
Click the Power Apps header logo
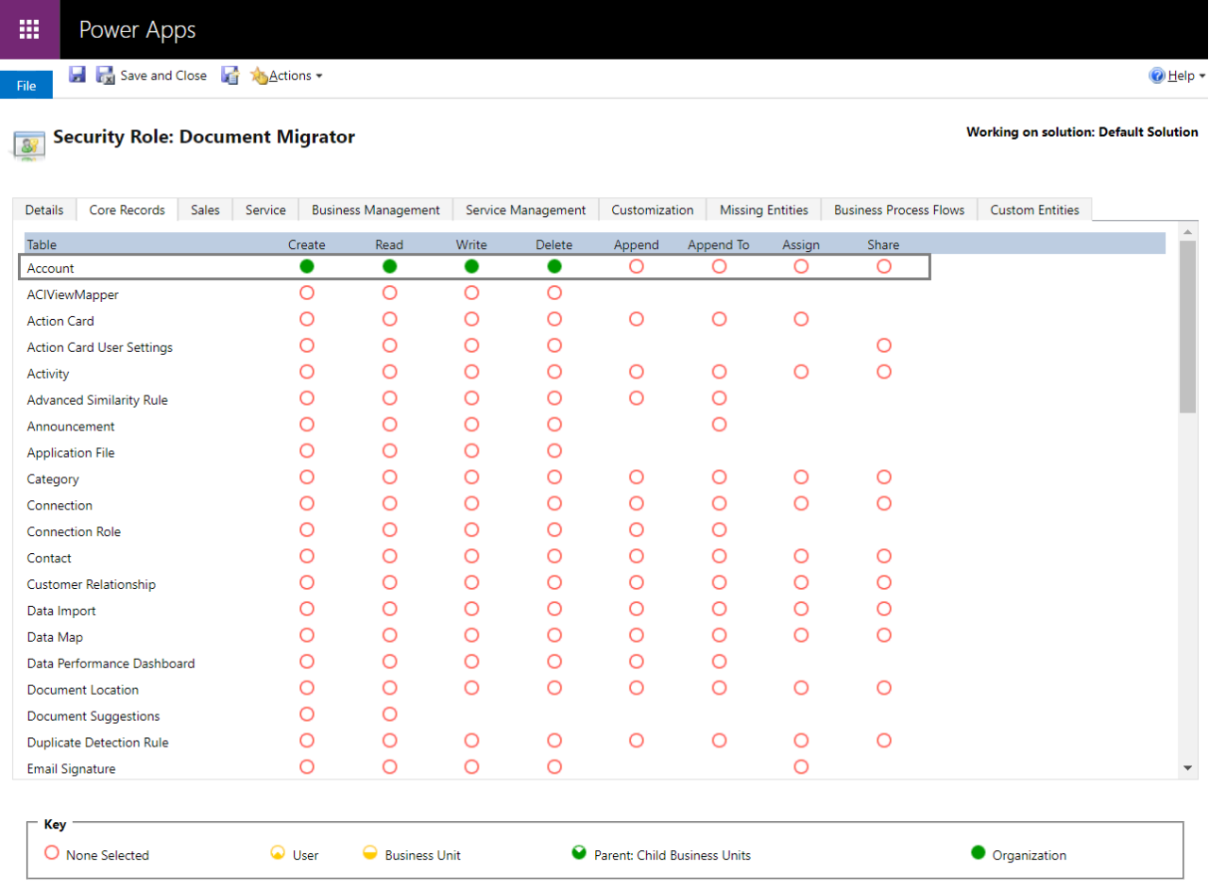point(137,29)
